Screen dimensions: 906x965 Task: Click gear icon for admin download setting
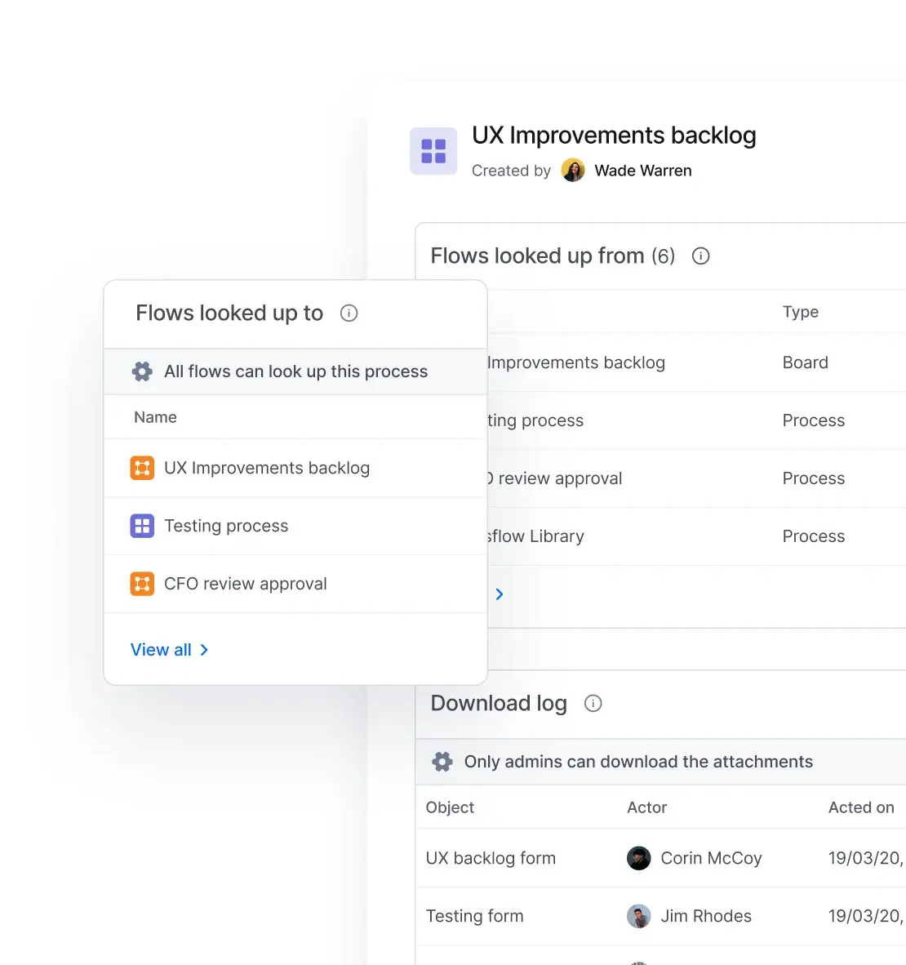[x=442, y=762]
